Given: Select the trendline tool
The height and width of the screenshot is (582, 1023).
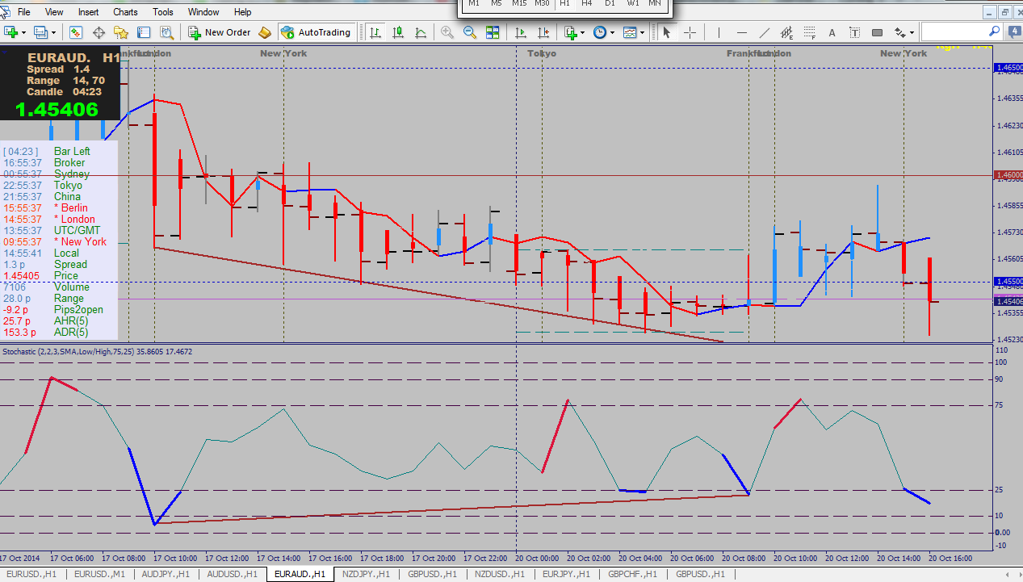Looking at the screenshot, I should click(765, 32).
